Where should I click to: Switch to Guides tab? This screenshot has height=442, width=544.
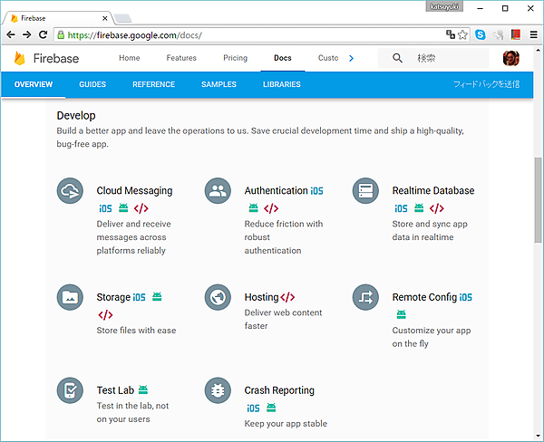pos(92,84)
